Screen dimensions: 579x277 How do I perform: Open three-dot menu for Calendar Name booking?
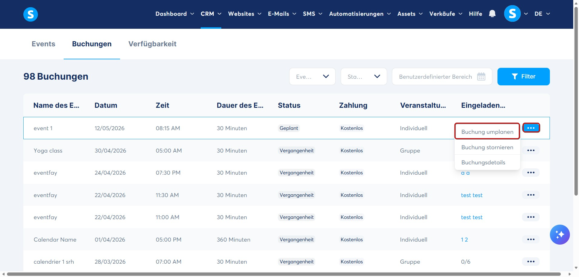tap(531, 239)
